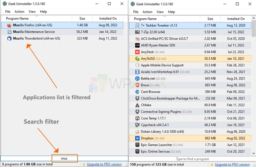Maximize the left Geek Uninstaller window
The height and width of the screenshot is (167, 256).
[109, 4]
